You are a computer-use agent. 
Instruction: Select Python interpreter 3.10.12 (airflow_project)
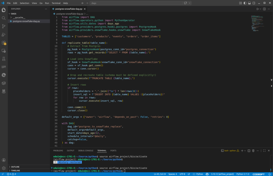[x=222, y=174]
